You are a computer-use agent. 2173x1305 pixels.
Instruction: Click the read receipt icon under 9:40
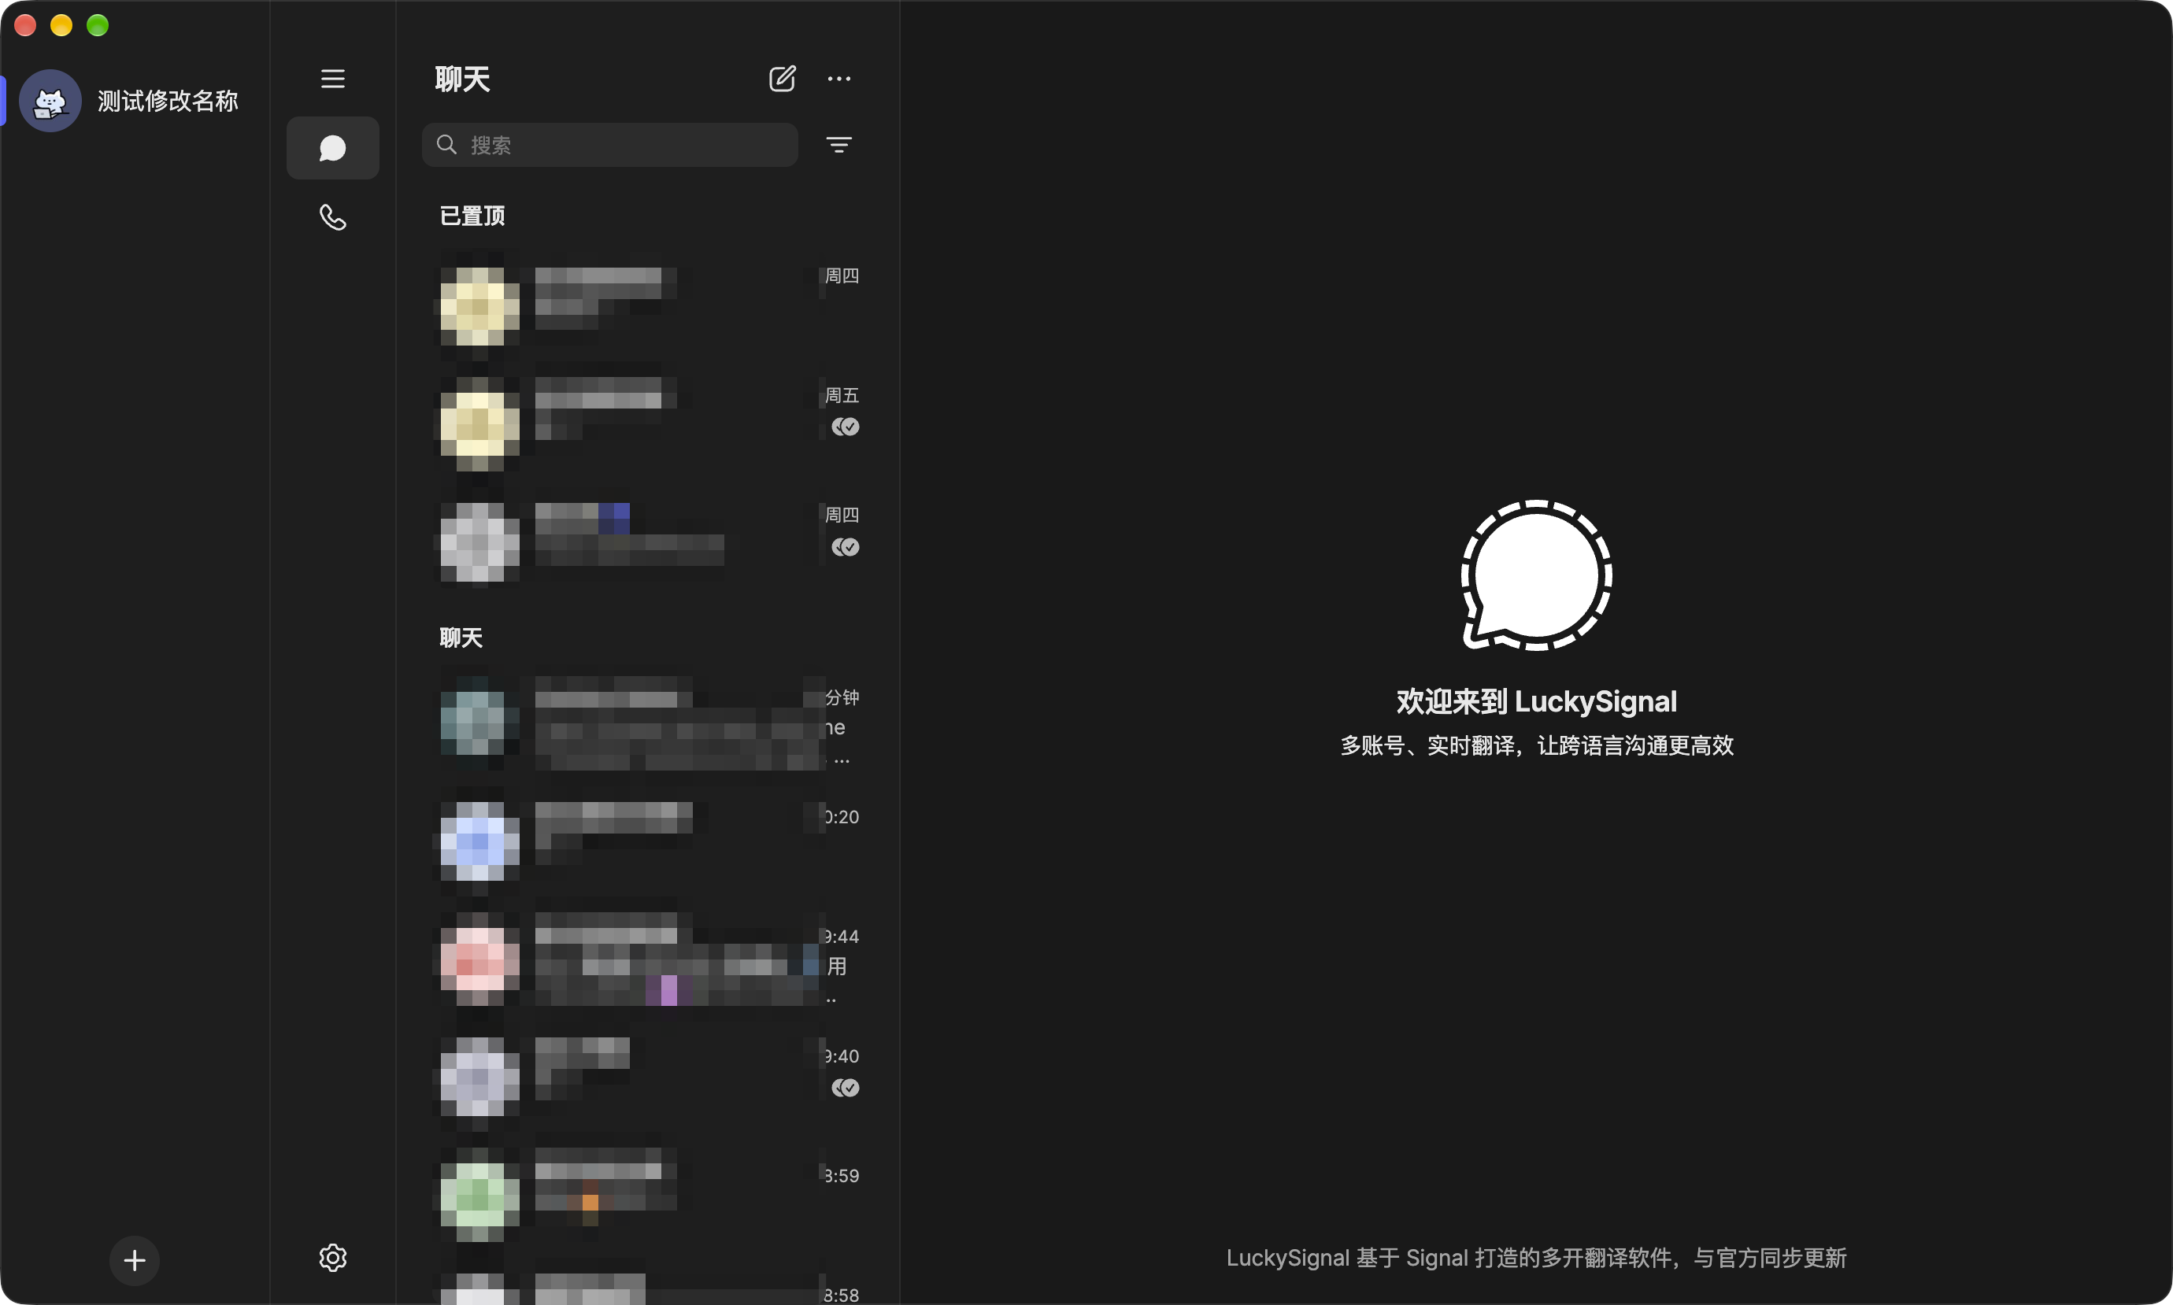click(845, 1088)
